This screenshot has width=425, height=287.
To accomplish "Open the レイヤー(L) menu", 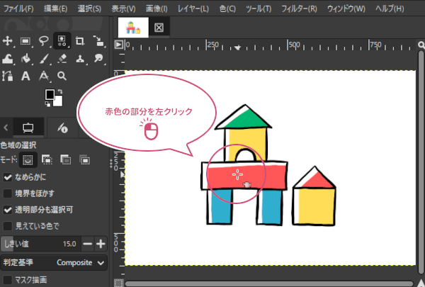I will tap(193, 9).
